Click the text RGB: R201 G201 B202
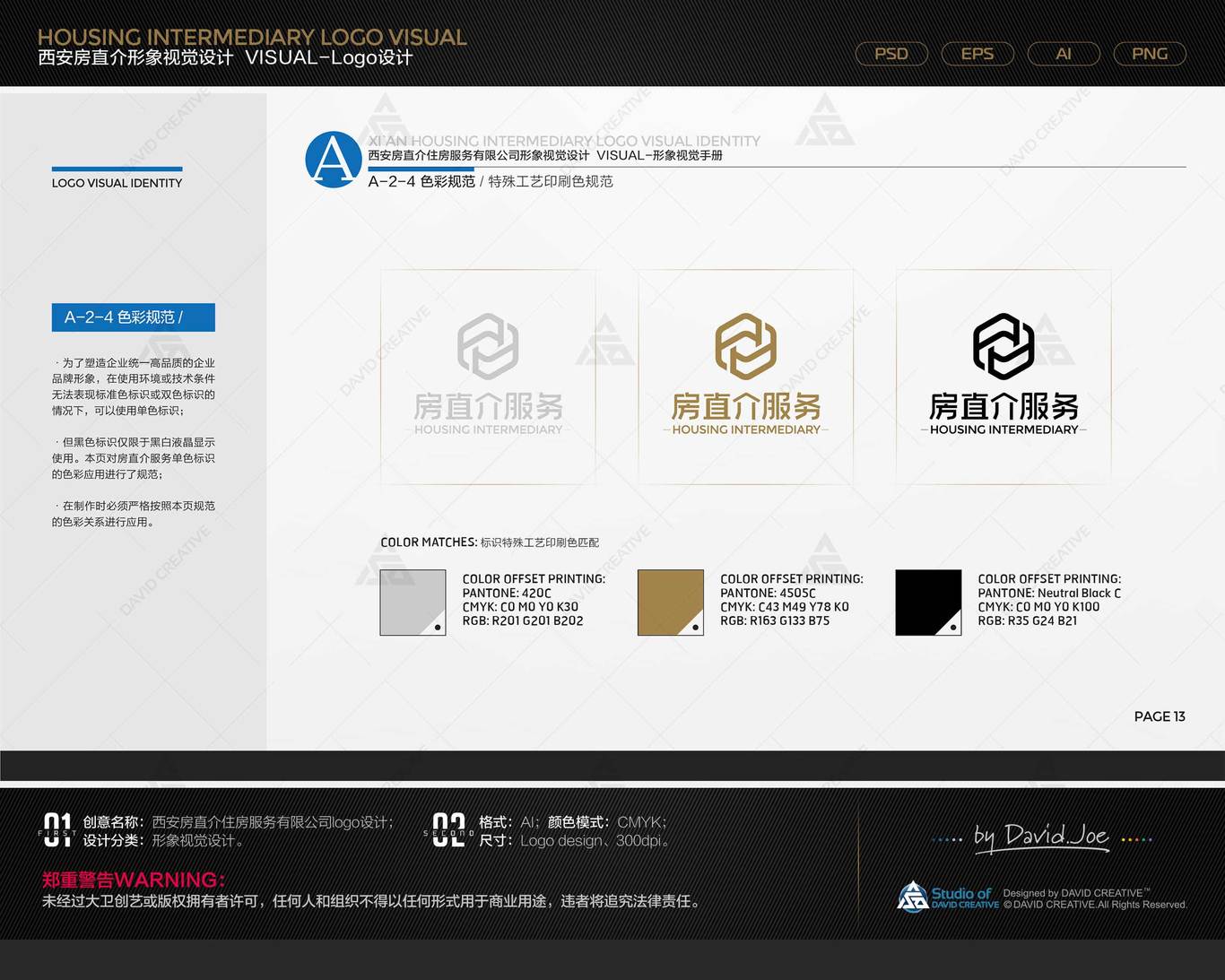The image size is (1225, 980). pyautogui.click(x=523, y=620)
